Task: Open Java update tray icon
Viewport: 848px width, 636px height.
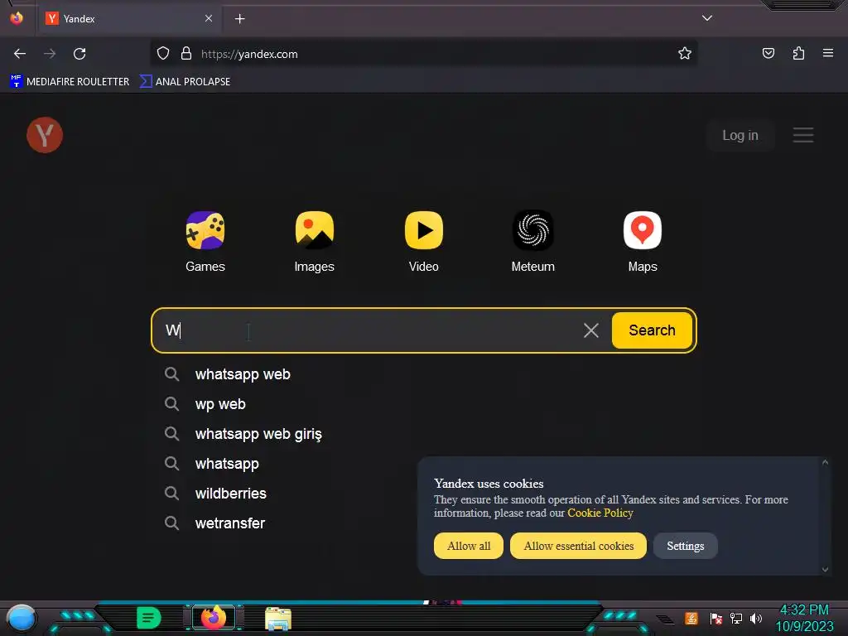Action: (x=691, y=618)
